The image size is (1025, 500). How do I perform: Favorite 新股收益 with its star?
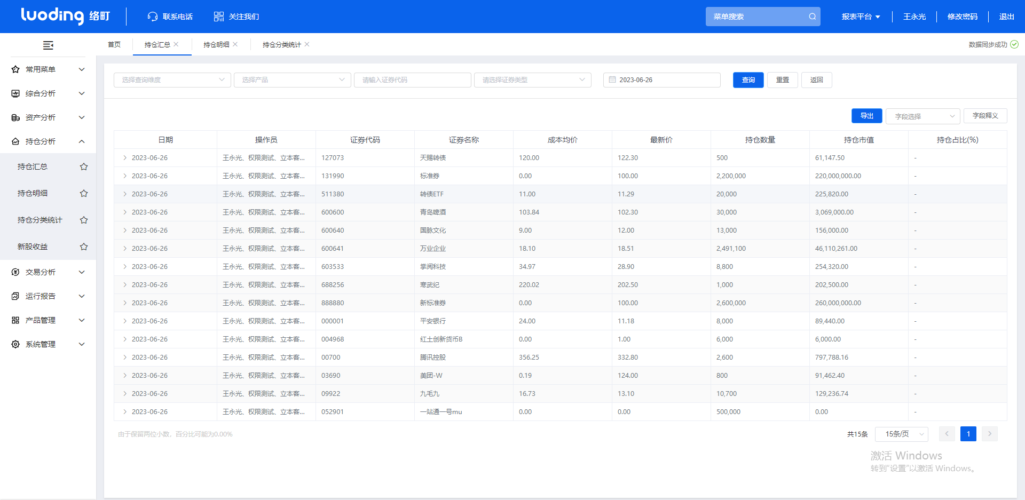click(84, 247)
